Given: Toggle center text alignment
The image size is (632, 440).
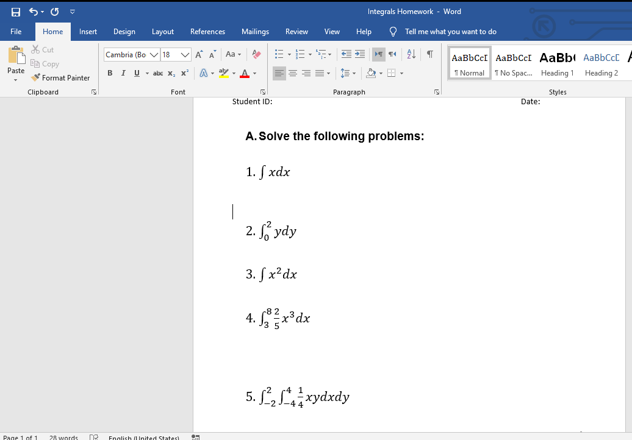Looking at the screenshot, I should click(x=293, y=74).
